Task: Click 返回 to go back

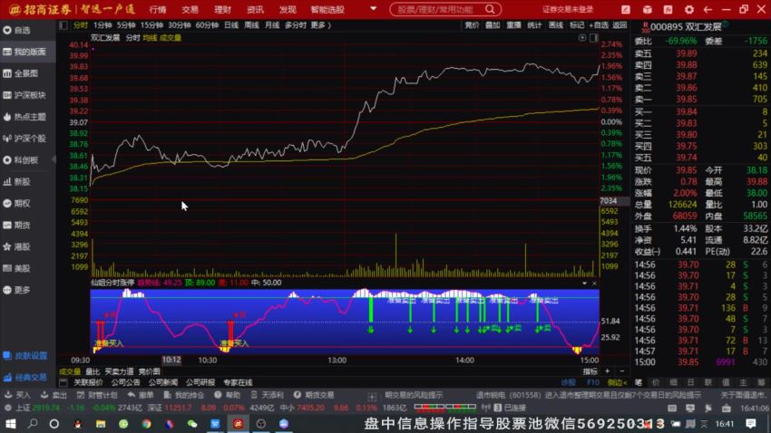Action: point(620,25)
